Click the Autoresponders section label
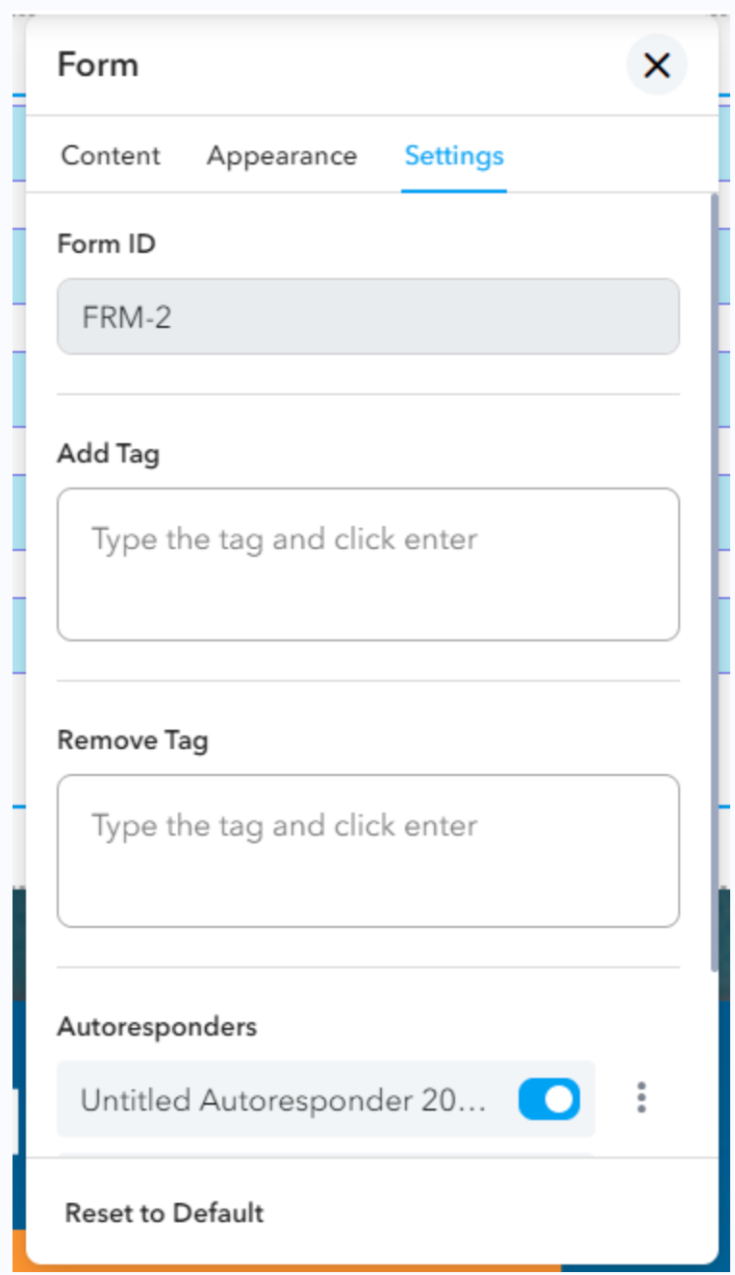This screenshot has height=1275, width=735. point(158,1027)
